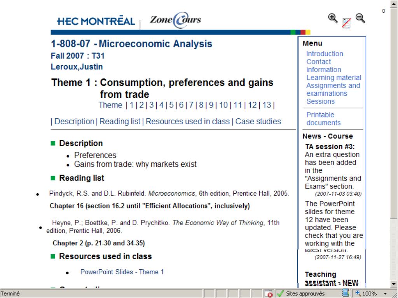Click the 2007-11-03 03:40 timestamp

(x=338, y=194)
